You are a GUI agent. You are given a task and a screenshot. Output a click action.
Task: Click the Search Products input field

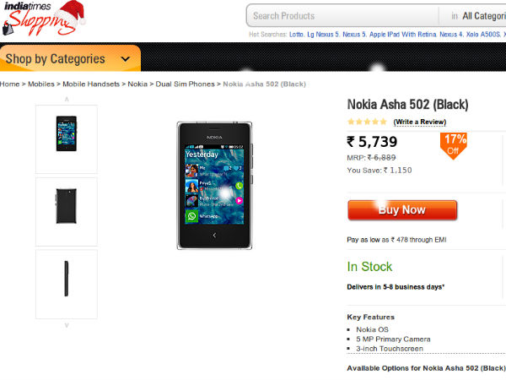(342, 15)
